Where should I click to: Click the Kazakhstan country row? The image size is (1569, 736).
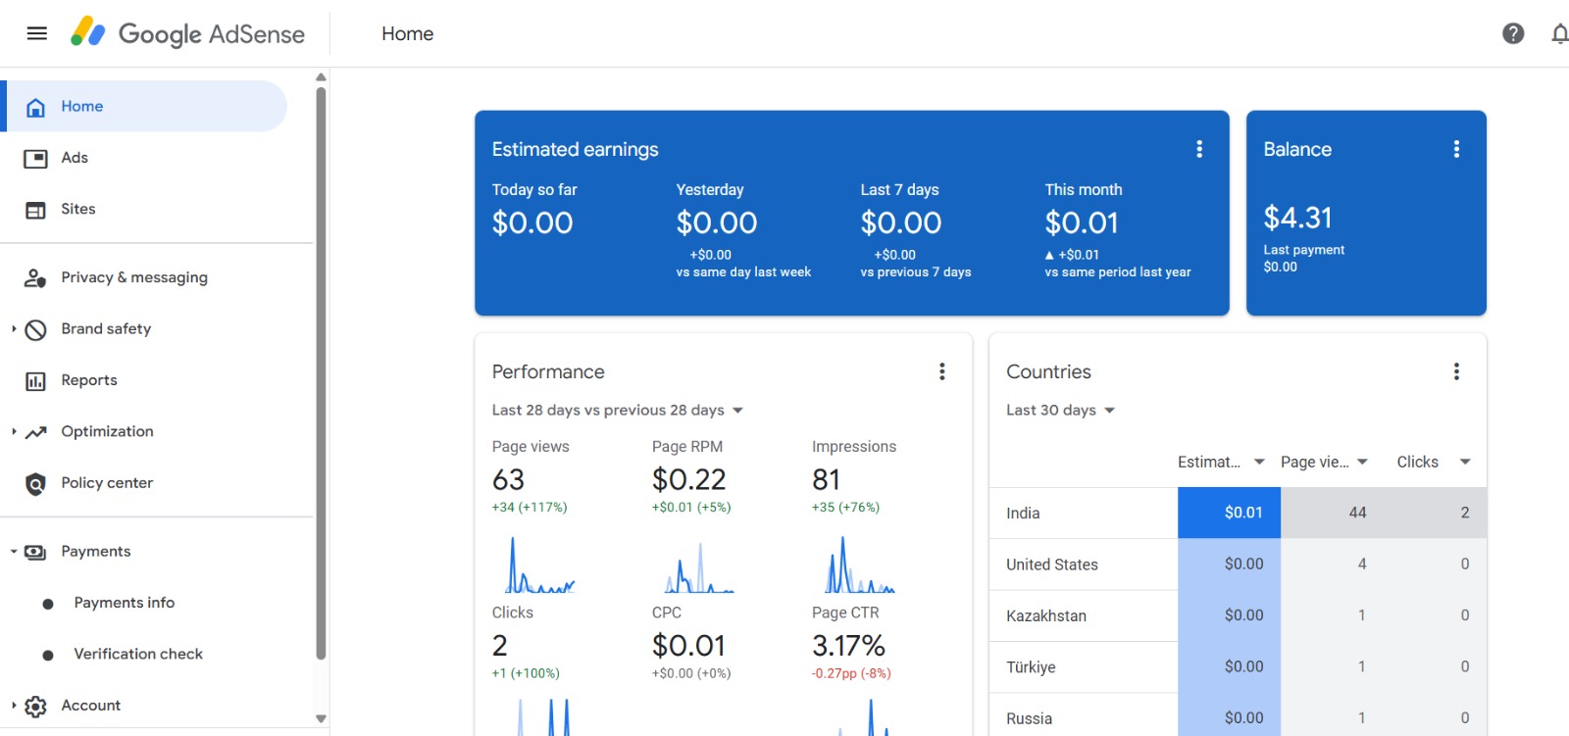(1238, 615)
